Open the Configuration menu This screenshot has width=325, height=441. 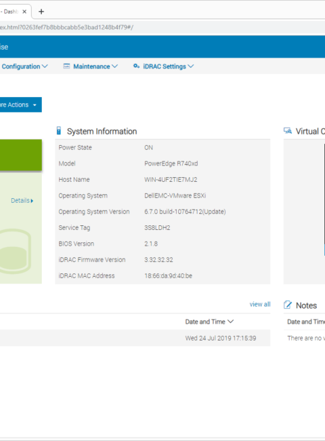coord(24,66)
